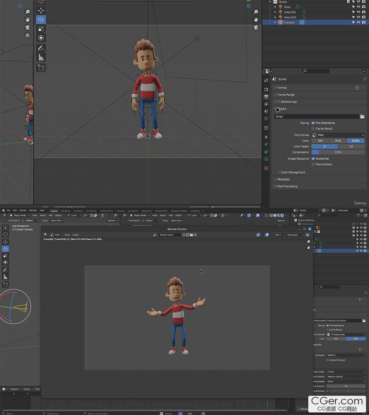Select the Move tool in the large upper viewport

(41, 10)
